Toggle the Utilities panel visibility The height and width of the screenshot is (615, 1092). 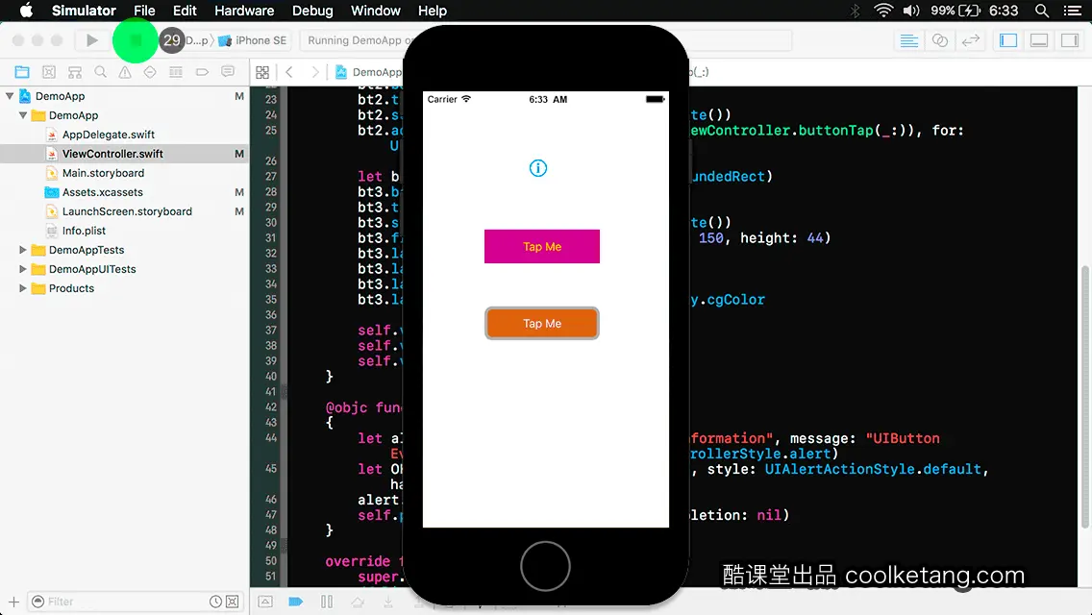[1070, 40]
